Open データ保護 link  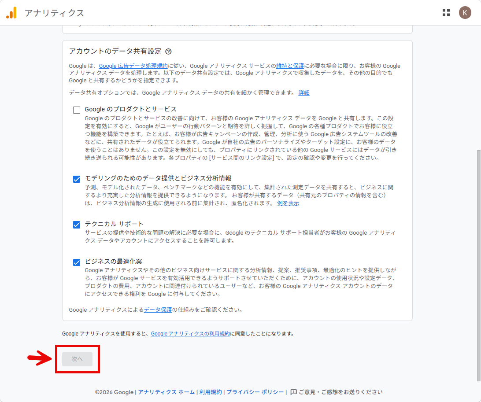point(158,310)
